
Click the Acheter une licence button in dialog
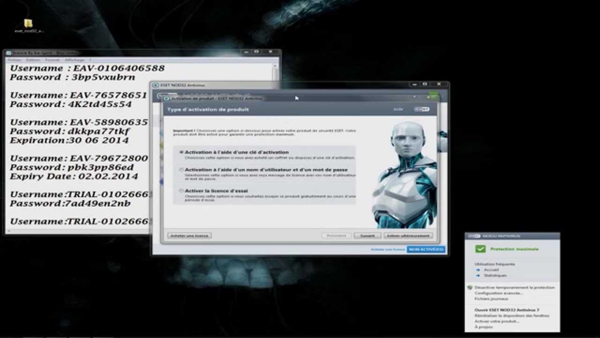coord(189,236)
